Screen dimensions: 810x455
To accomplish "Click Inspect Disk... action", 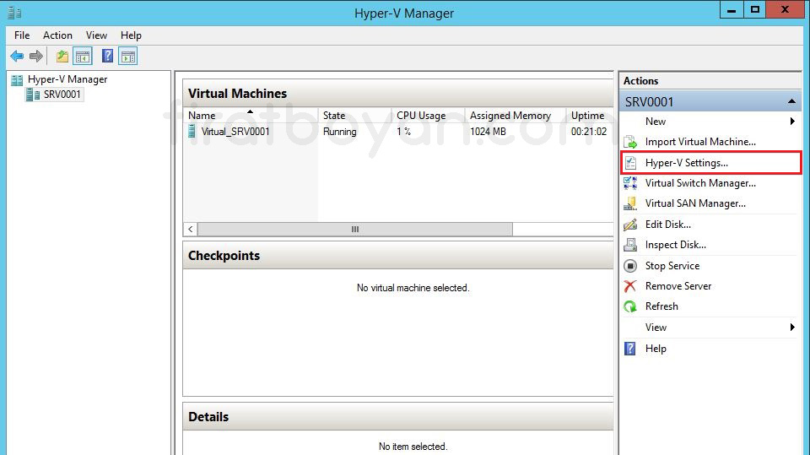I will coord(676,245).
